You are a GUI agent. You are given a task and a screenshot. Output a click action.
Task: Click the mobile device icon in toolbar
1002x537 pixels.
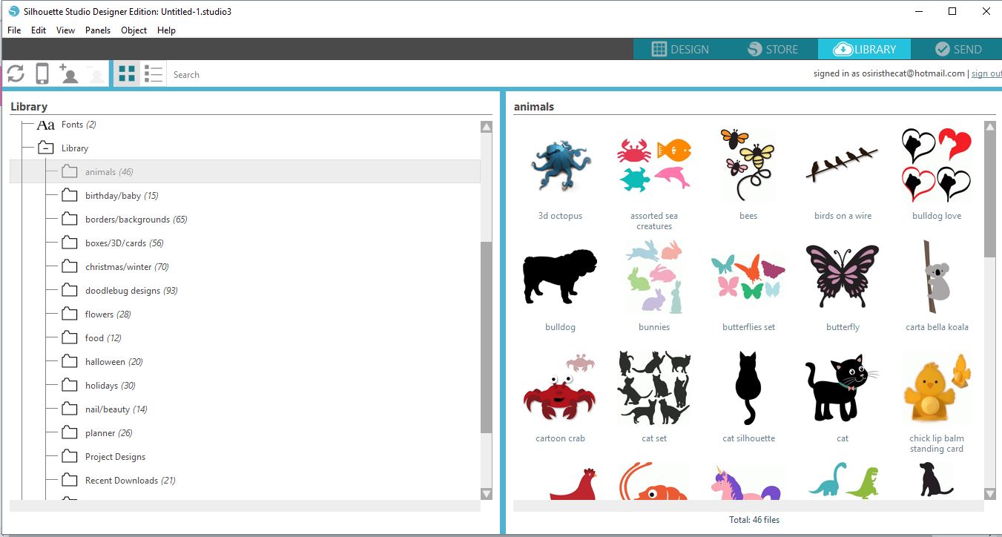[x=42, y=74]
